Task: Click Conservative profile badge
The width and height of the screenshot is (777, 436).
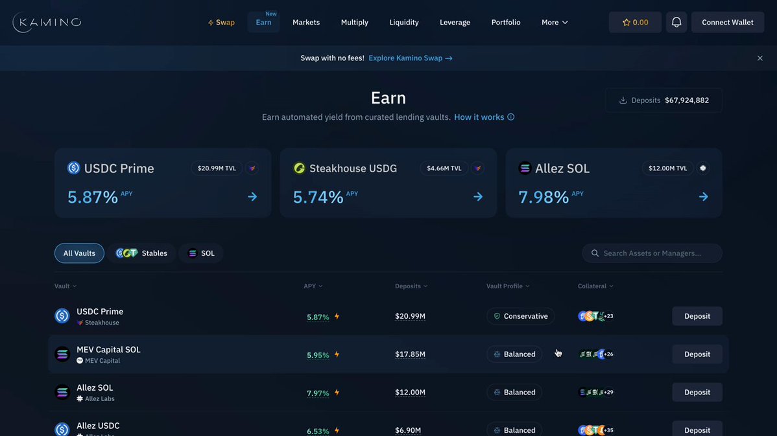Action: tap(520, 316)
